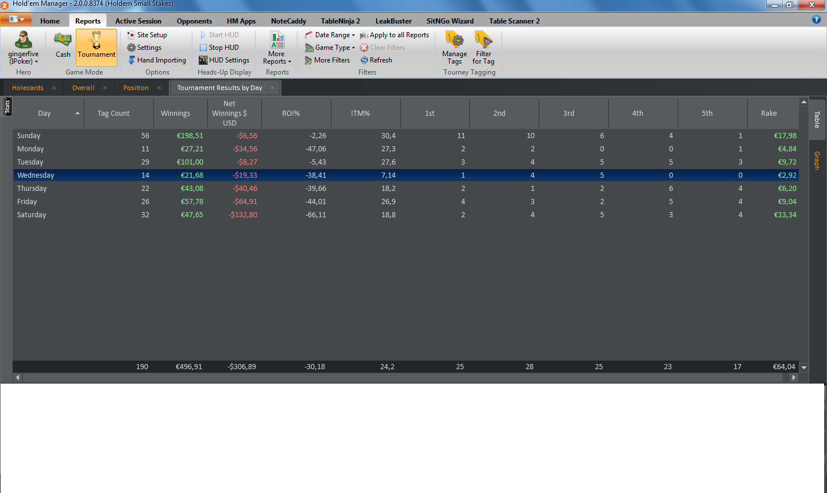Sort by ITM% column
Screen dimensions: 827x493
tap(366, 114)
